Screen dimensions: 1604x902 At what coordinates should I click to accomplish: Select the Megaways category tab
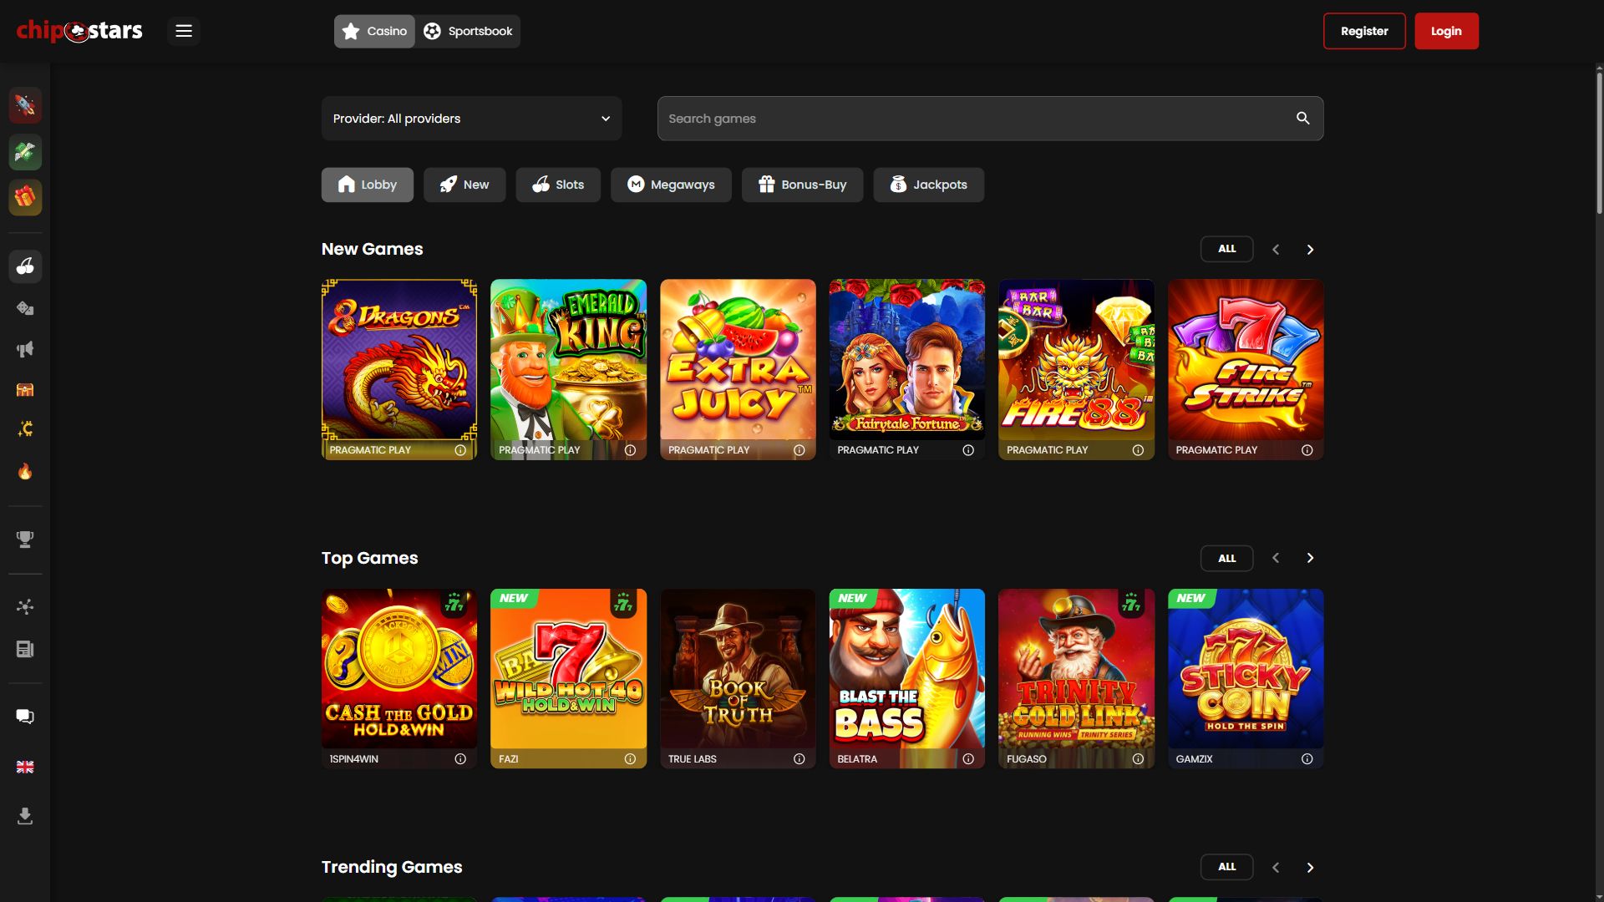pyautogui.click(x=671, y=185)
